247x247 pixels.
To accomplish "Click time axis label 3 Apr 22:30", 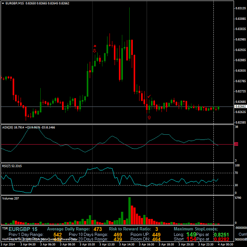I will [x=206, y=245].
